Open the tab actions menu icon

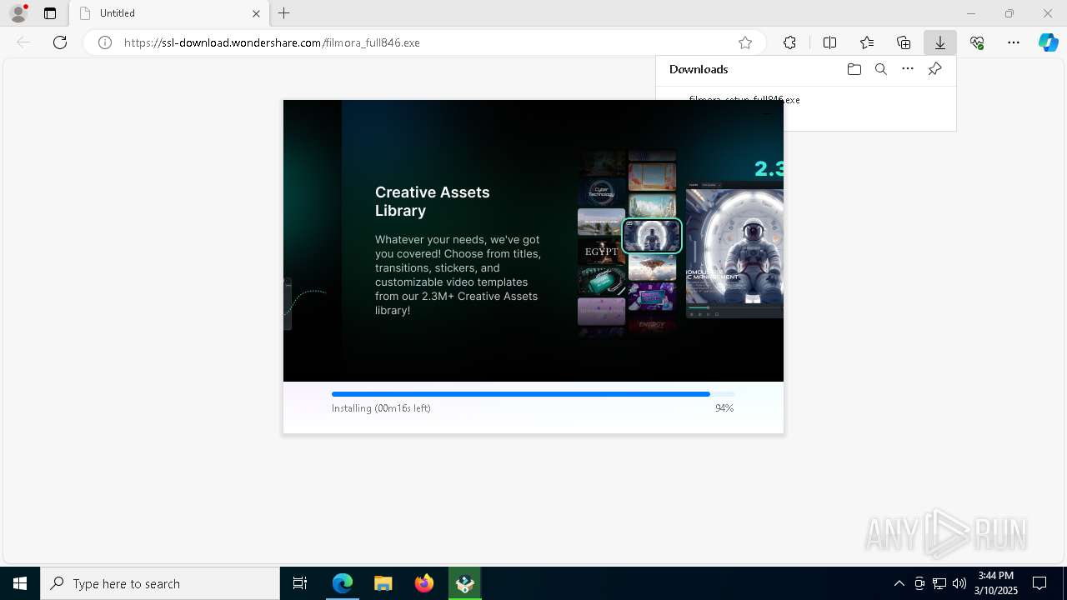coord(50,13)
